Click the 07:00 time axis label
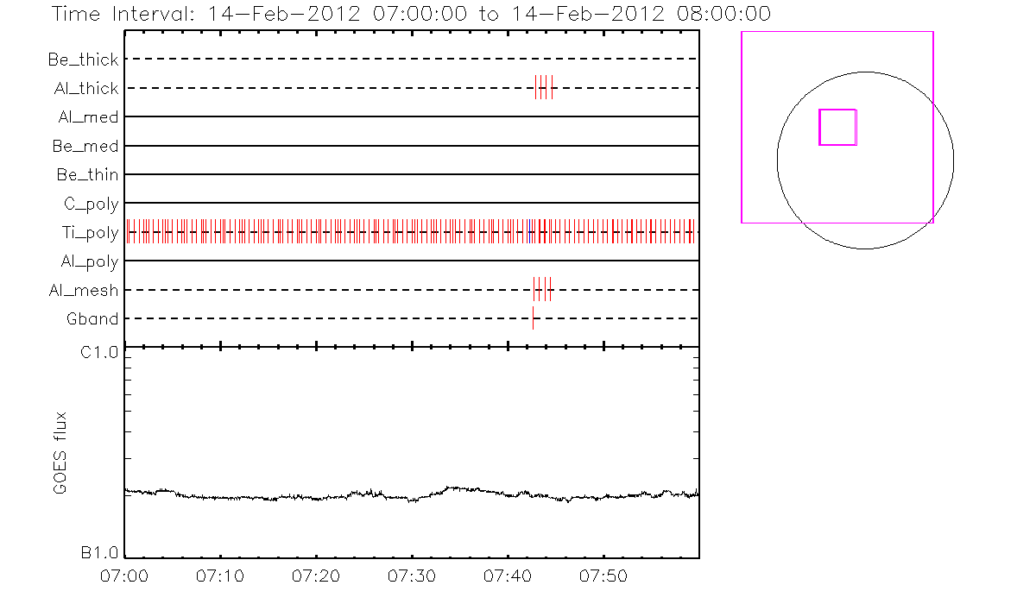Viewport: 1036px width, 604px height. [125, 575]
